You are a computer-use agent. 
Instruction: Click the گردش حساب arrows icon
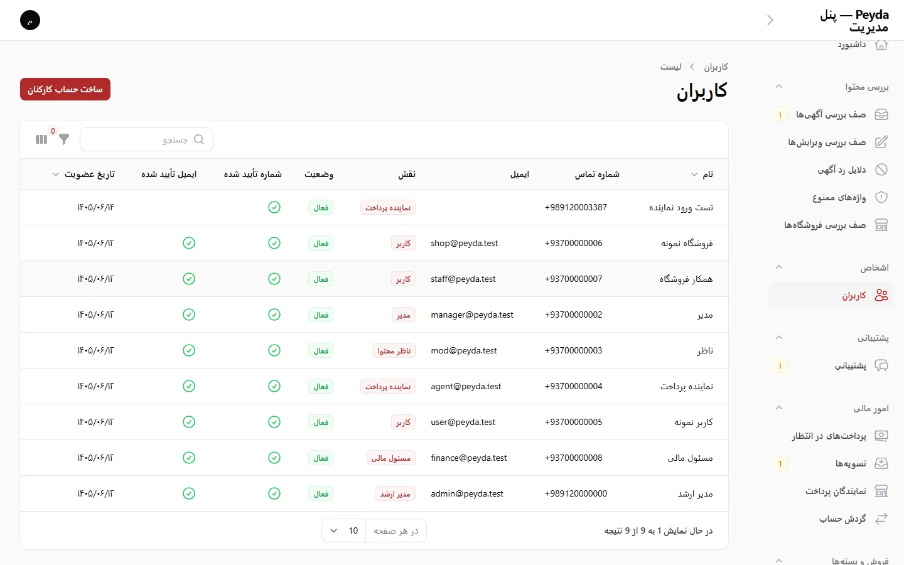(881, 519)
